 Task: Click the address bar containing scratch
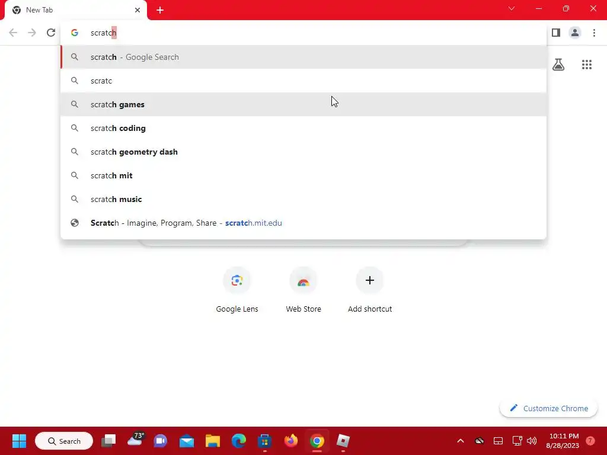[303, 33]
